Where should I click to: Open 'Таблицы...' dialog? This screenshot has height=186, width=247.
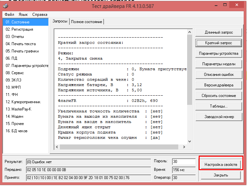point(219,106)
